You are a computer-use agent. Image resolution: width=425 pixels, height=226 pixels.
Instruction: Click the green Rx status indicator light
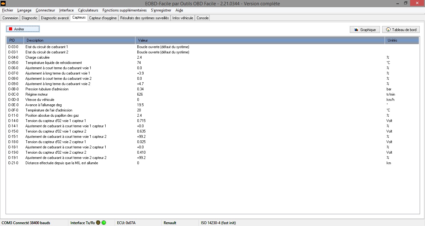[x=104, y=223]
